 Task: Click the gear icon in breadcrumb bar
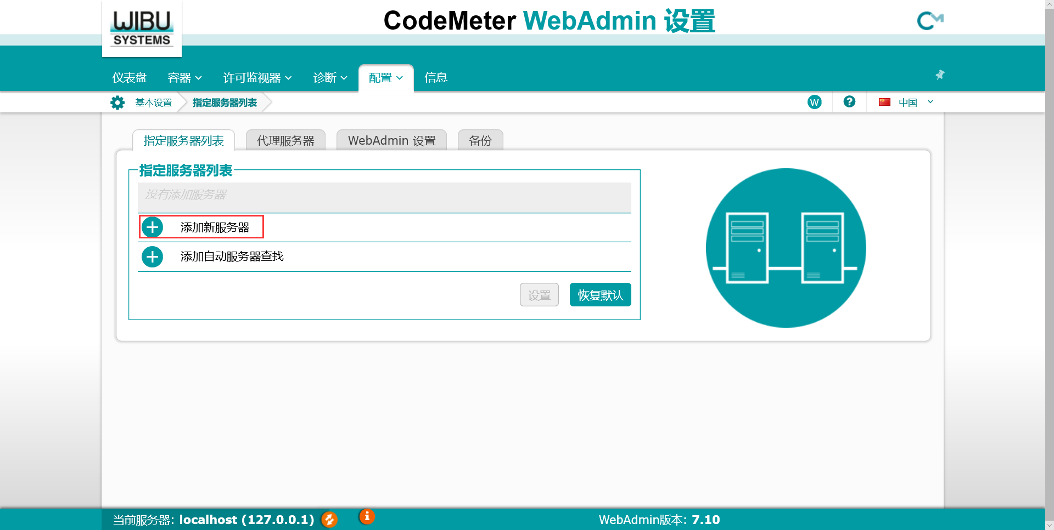[x=117, y=102]
